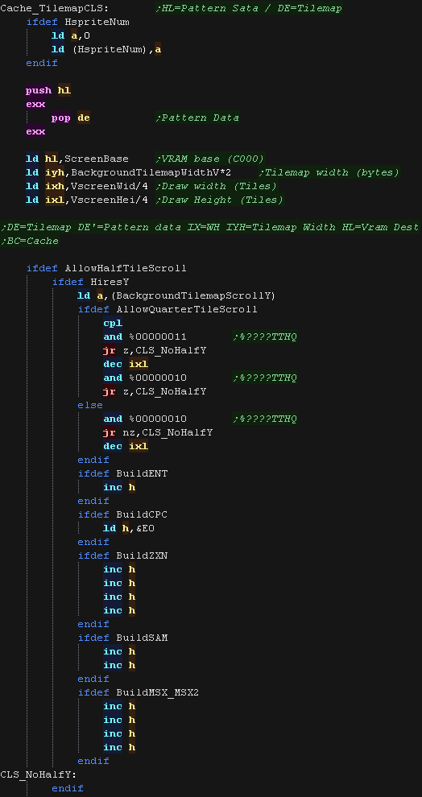The image size is (422, 797).
Task: Click the ';Draw Height (Tiles)' comment
Action: click(219, 200)
